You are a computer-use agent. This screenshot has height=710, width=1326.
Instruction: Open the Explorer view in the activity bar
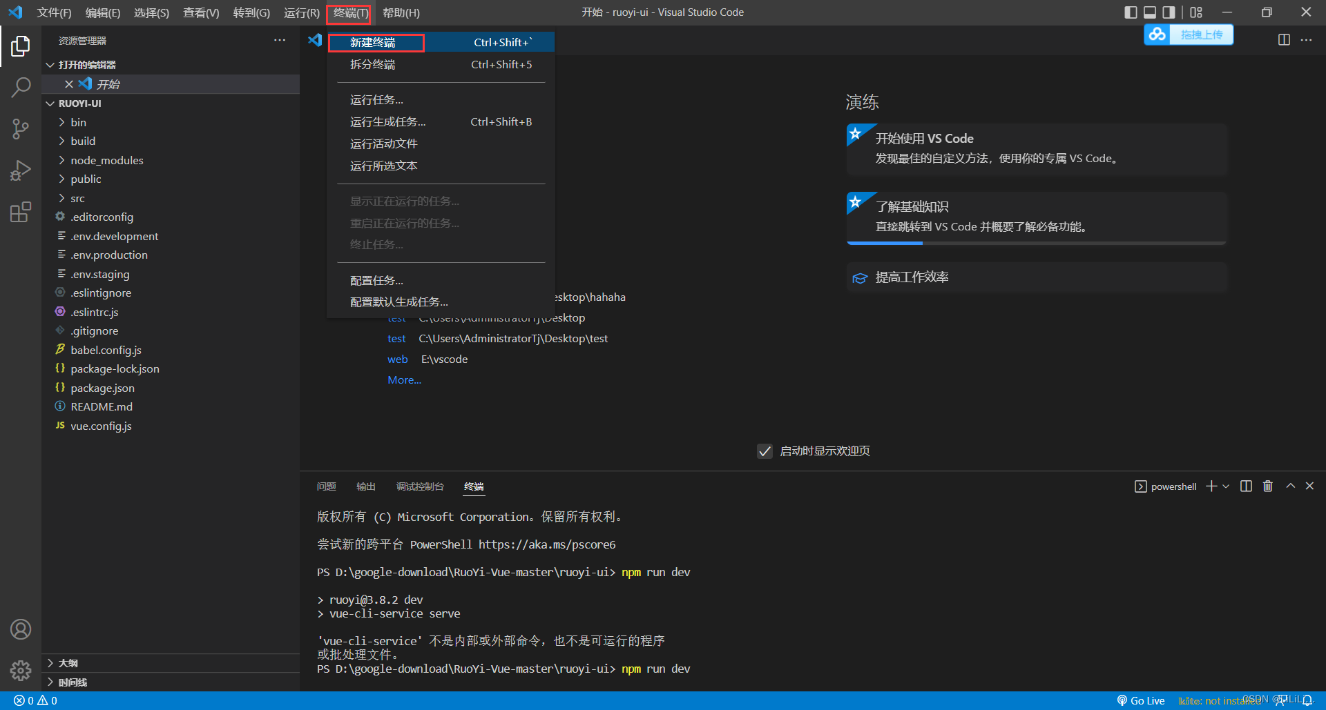(21, 46)
